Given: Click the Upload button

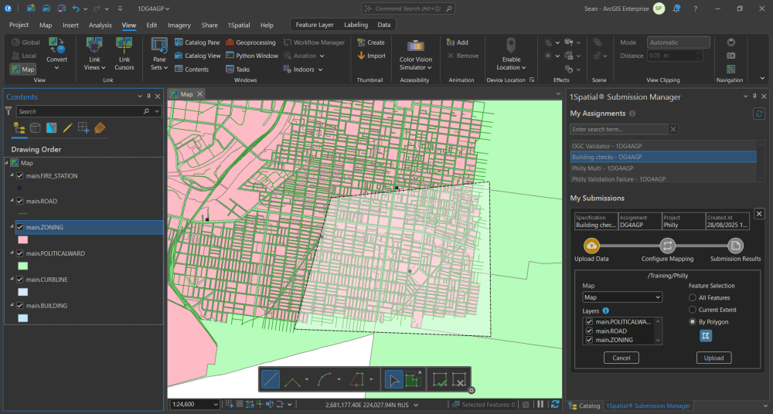Looking at the screenshot, I should 713,358.
